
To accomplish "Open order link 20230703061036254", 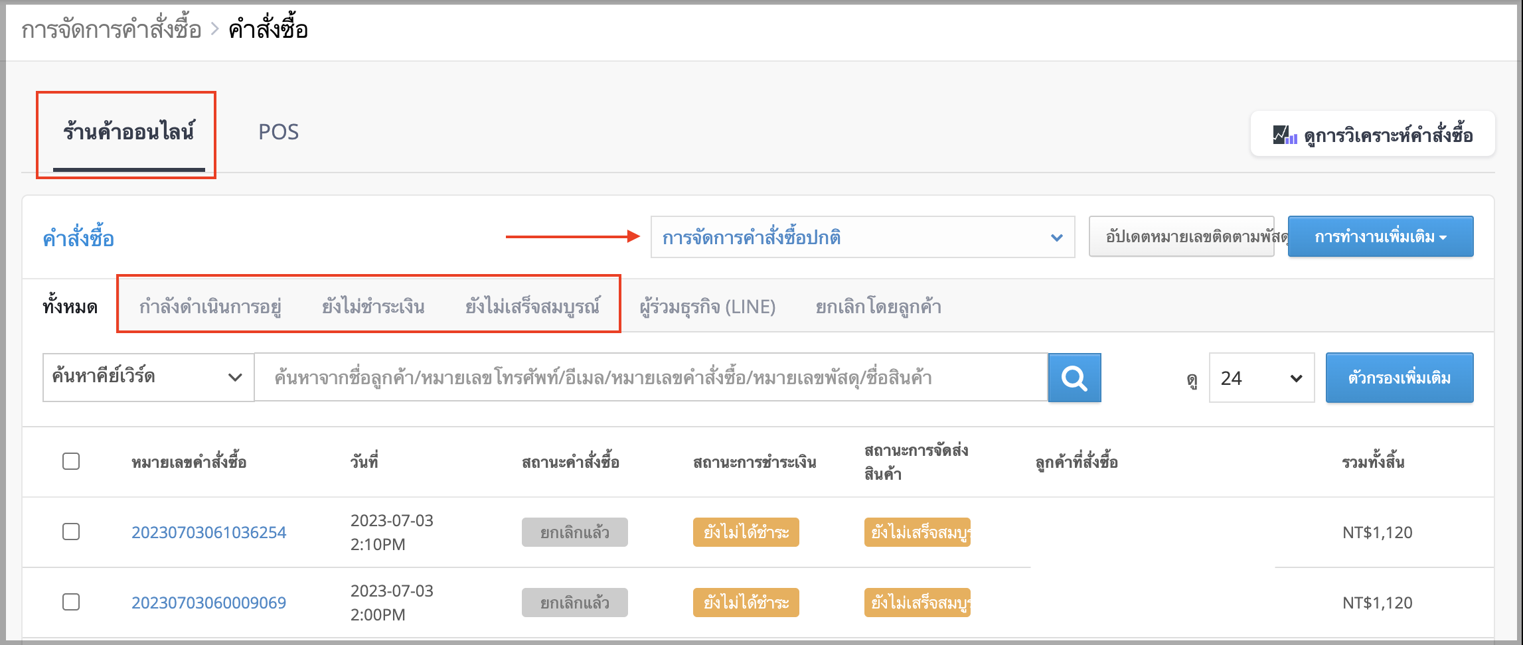I will (x=208, y=532).
